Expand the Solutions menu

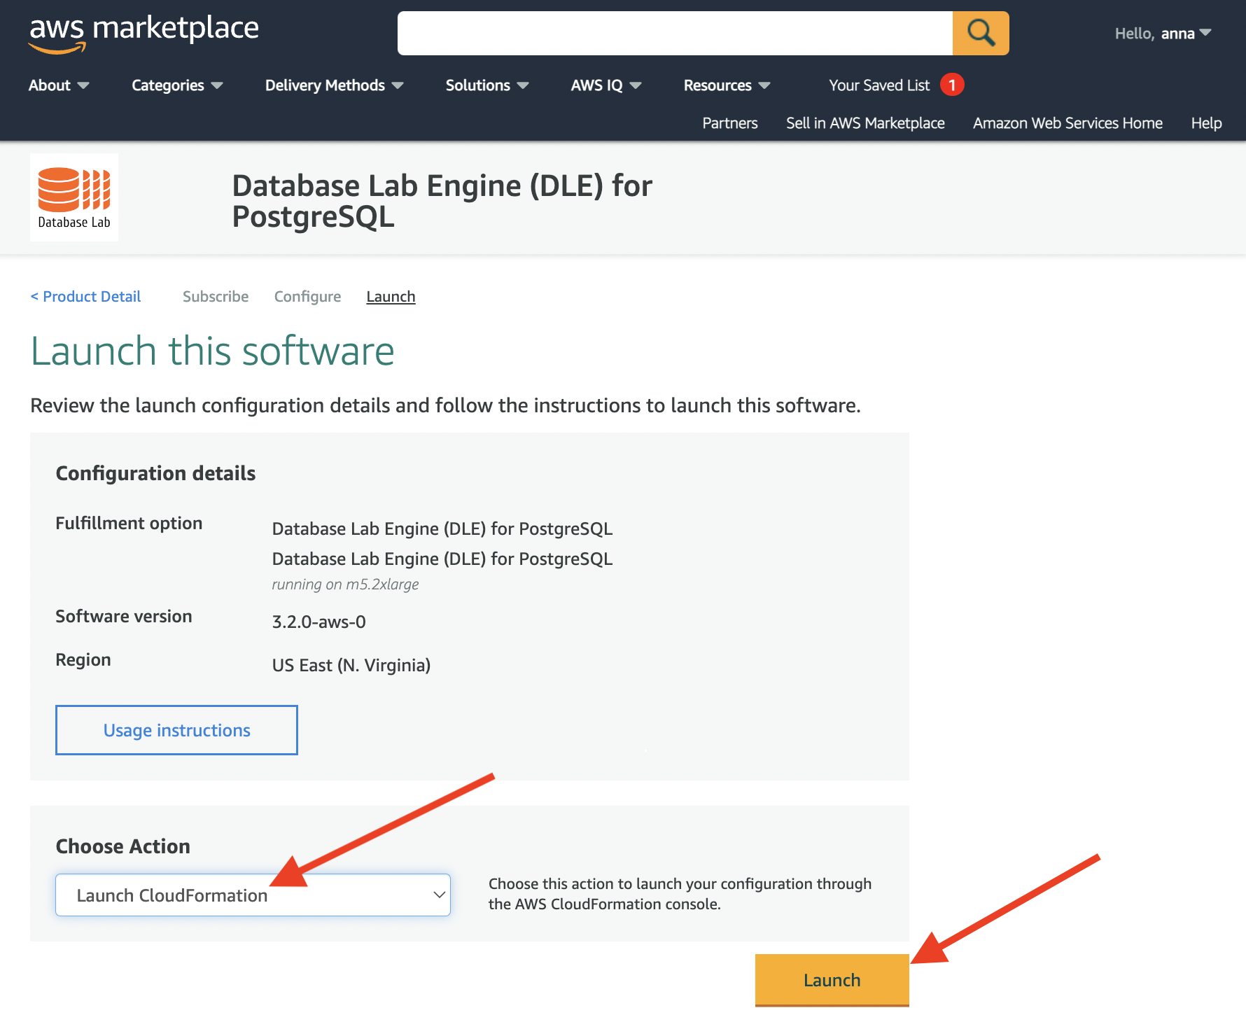pos(487,85)
